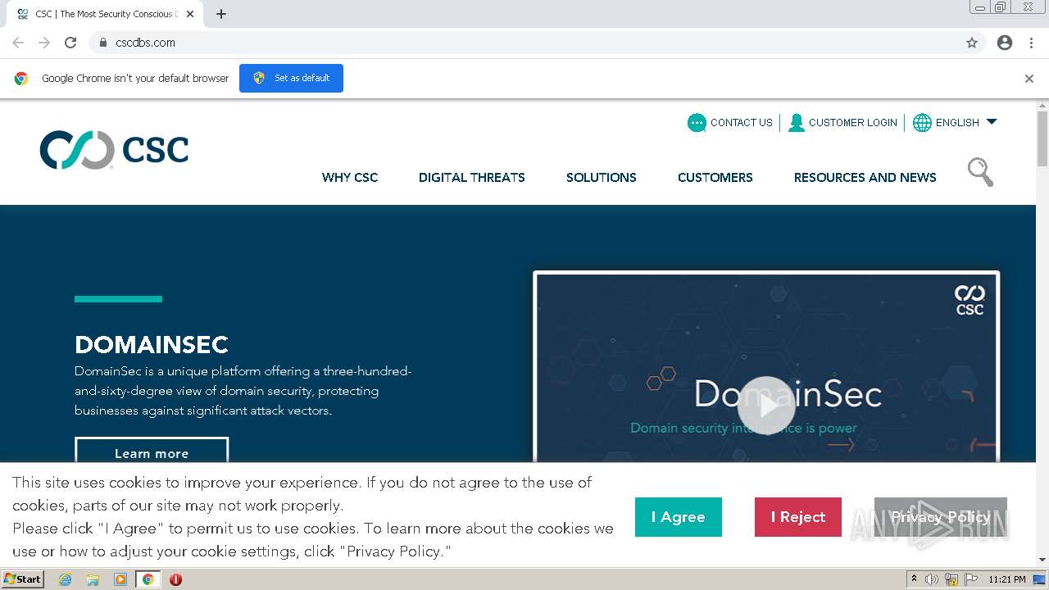Click the page vertical scrollbar thumb

(x=1042, y=138)
